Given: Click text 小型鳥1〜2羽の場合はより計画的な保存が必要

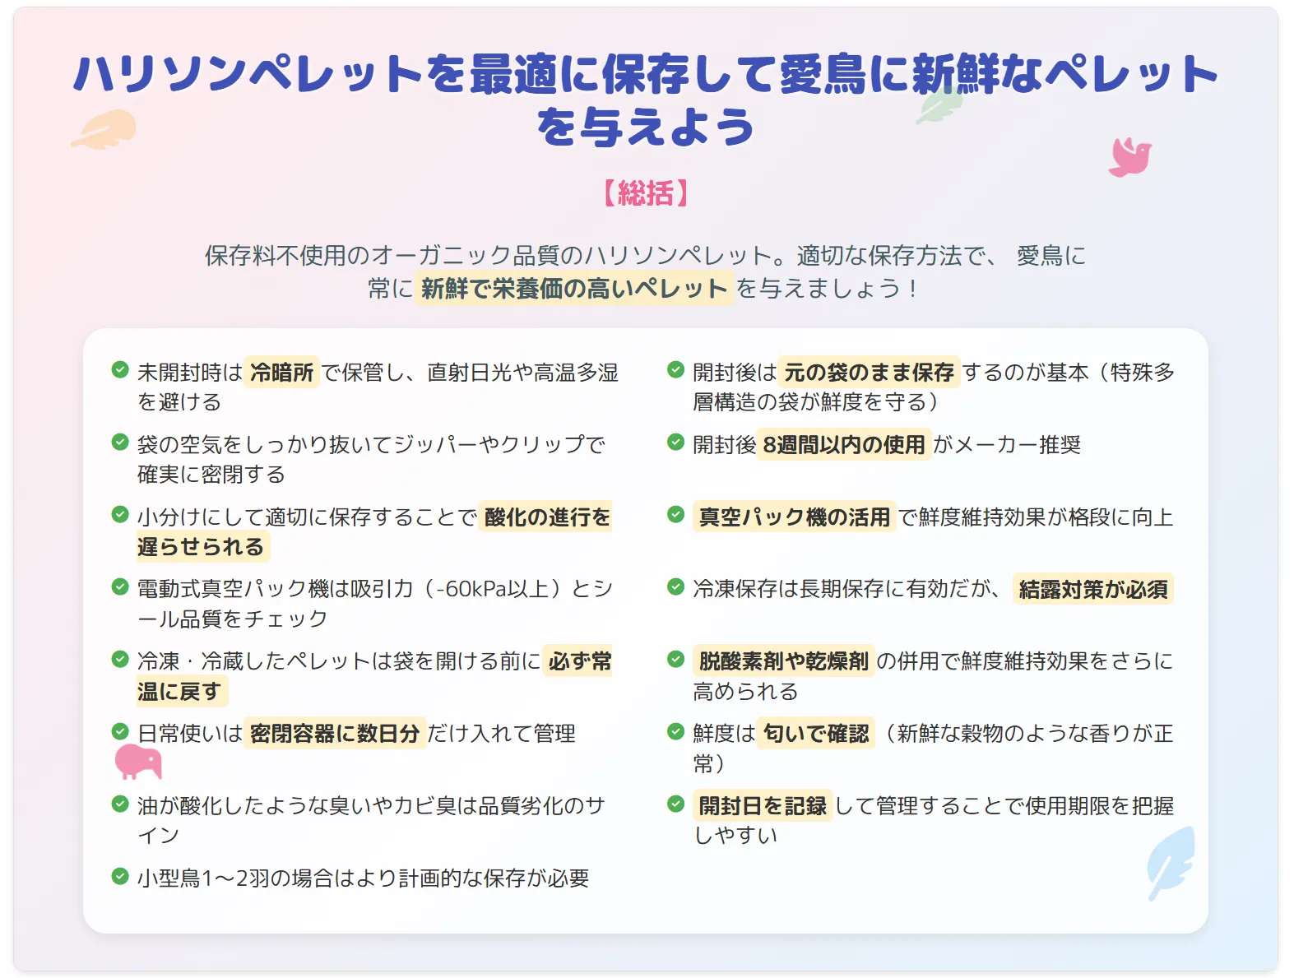Looking at the screenshot, I should click(364, 878).
